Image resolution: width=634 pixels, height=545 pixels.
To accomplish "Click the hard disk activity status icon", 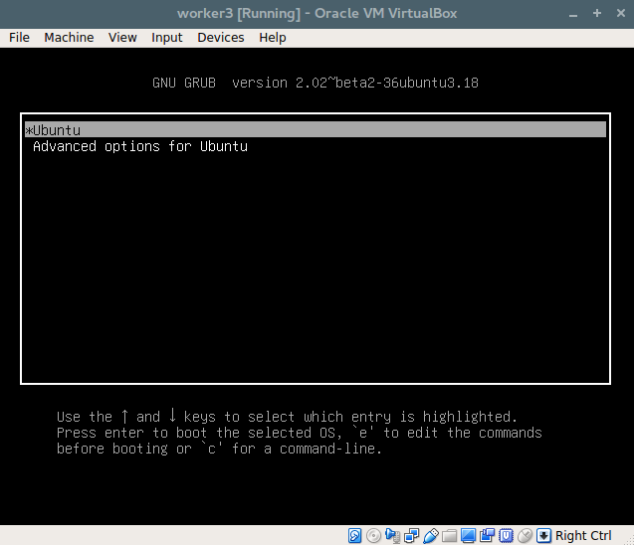I will coord(354,536).
